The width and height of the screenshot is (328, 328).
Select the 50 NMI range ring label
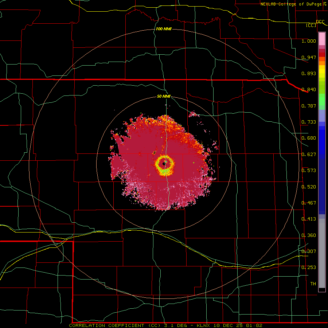(x=164, y=96)
